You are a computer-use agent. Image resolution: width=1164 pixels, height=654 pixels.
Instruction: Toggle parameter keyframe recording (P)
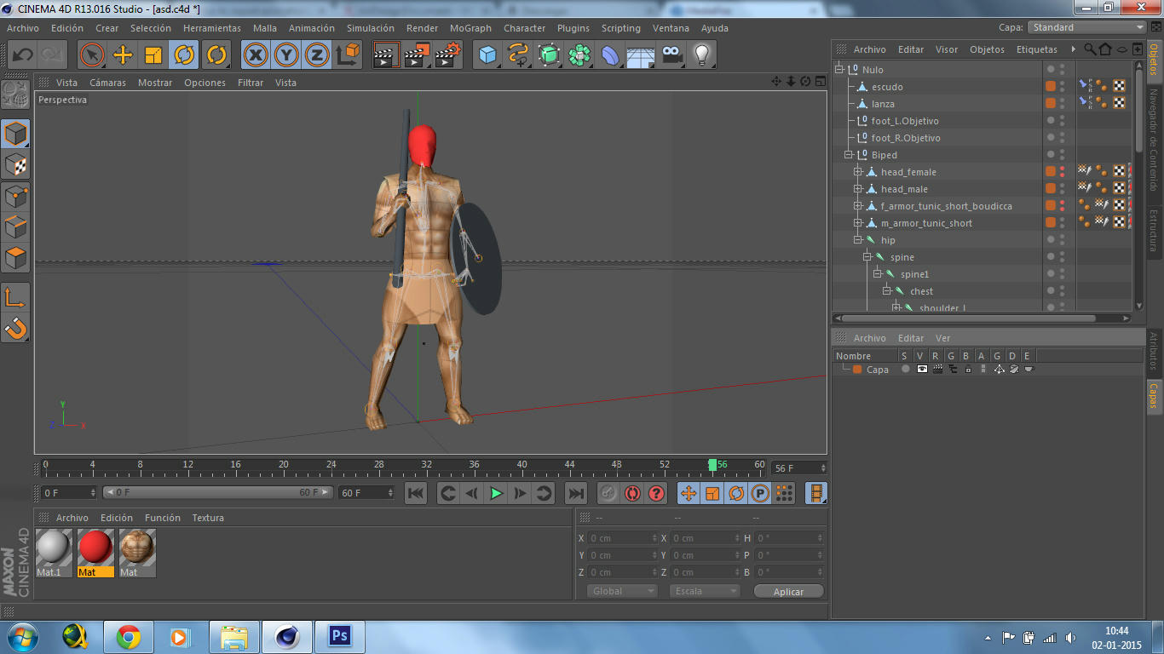tap(760, 493)
